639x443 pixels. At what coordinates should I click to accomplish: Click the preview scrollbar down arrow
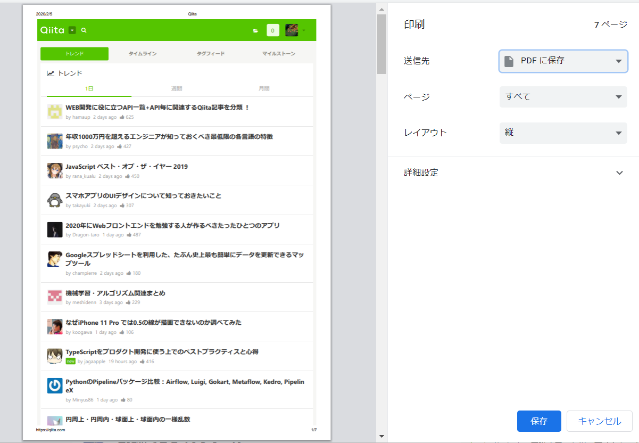(381, 437)
